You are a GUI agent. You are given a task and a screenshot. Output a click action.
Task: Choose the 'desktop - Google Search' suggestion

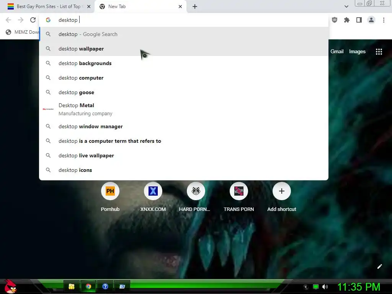[183, 34]
